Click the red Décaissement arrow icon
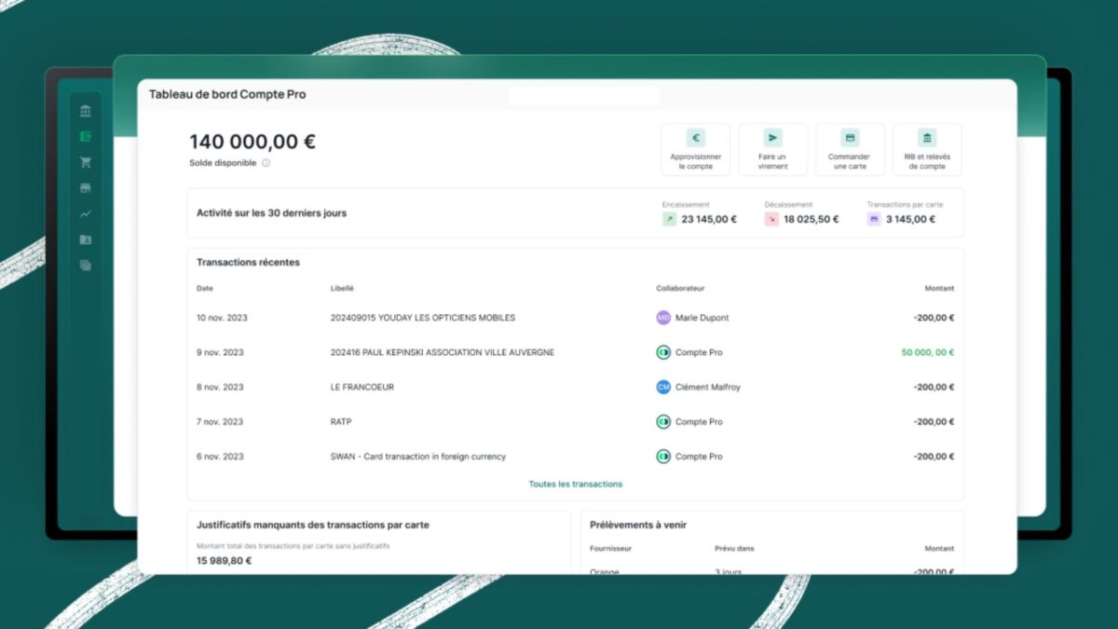The image size is (1118, 629). pyautogui.click(x=771, y=219)
